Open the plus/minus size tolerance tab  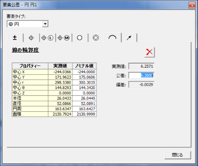coord(15,38)
